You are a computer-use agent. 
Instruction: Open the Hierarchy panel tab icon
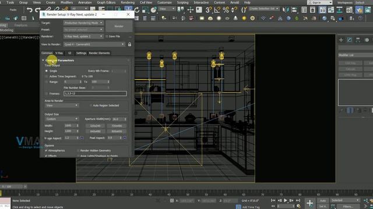358,40
